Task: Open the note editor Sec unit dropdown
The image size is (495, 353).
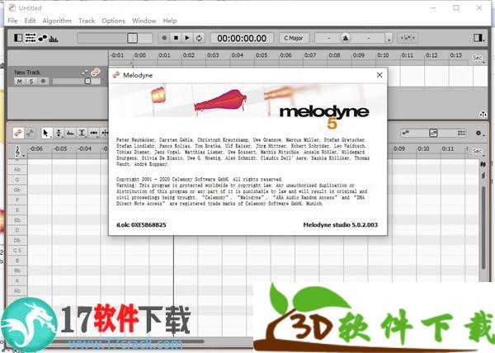Action: pos(478,152)
